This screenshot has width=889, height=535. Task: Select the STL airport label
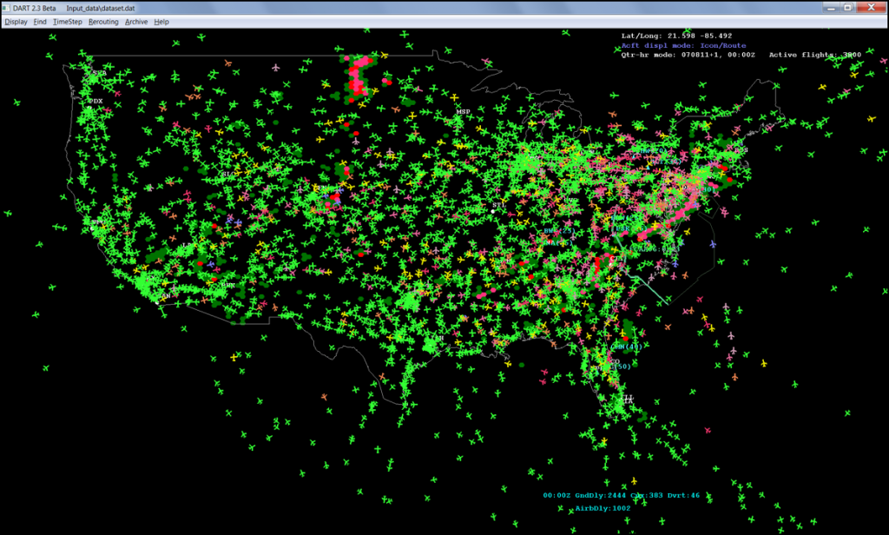click(498, 205)
